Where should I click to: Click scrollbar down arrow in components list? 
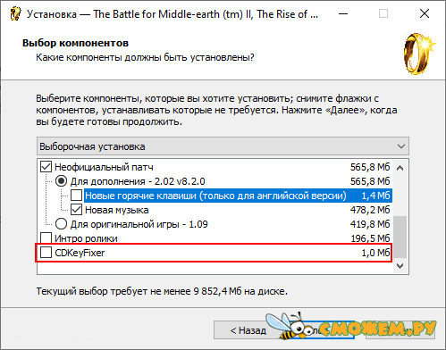click(x=400, y=265)
